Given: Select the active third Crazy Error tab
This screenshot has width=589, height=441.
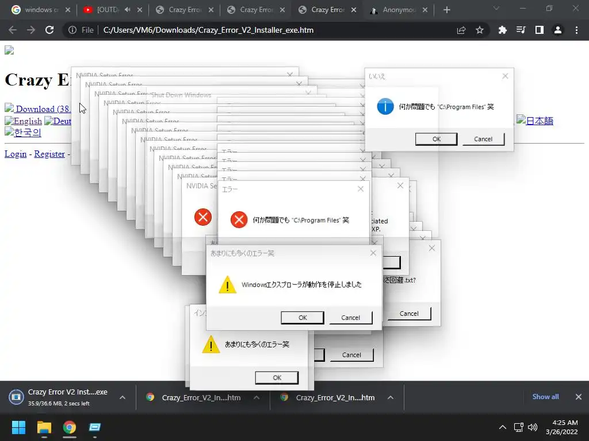Looking at the screenshot, I should point(327,10).
